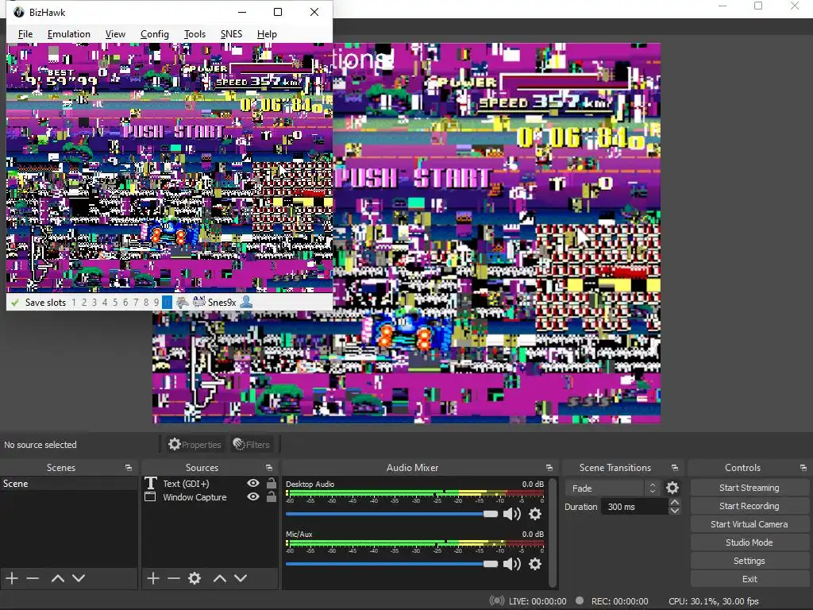The height and width of the screenshot is (610, 813).
Task: Select save slot 2 in BizHawk
Action: [x=84, y=303]
